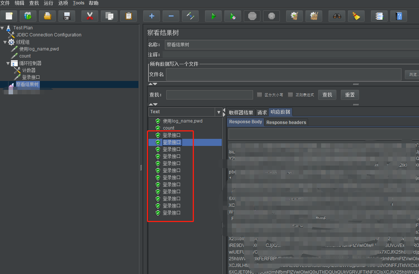Select the Response Body tab
Screen dimensions: 419x274
pyautogui.click(x=245, y=122)
